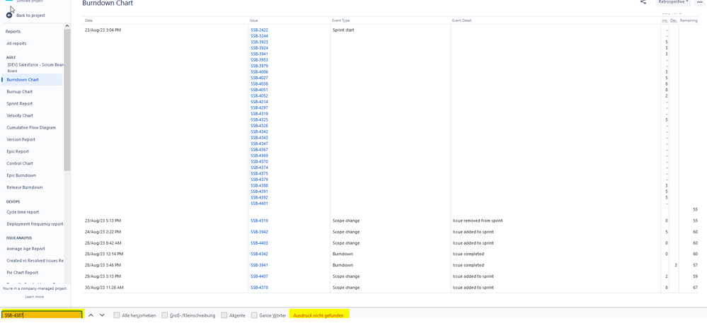This screenshot has height=323, width=707.
Task: Toggle 'Groß-/Kleinschreibung' match case checkbox
Action: [x=165, y=315]
